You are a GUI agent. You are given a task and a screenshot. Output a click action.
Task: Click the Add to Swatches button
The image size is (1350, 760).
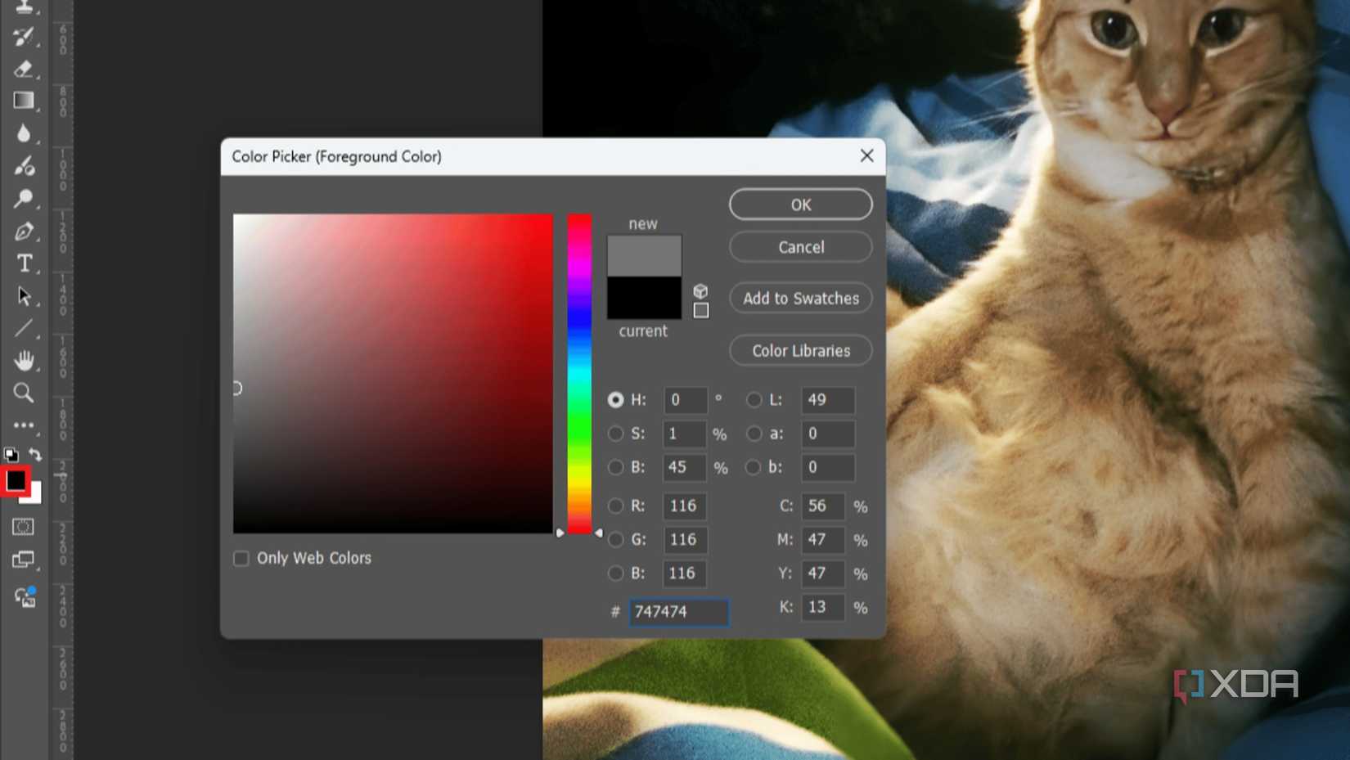800,298
